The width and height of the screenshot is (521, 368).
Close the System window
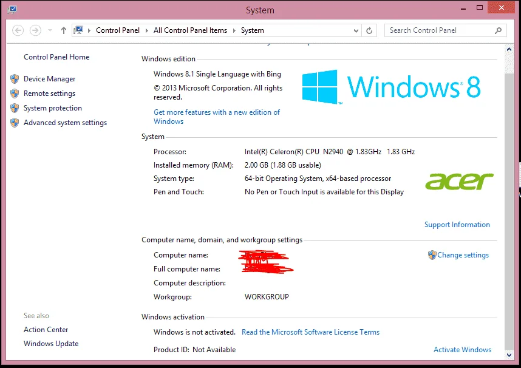tap(502, 7)
